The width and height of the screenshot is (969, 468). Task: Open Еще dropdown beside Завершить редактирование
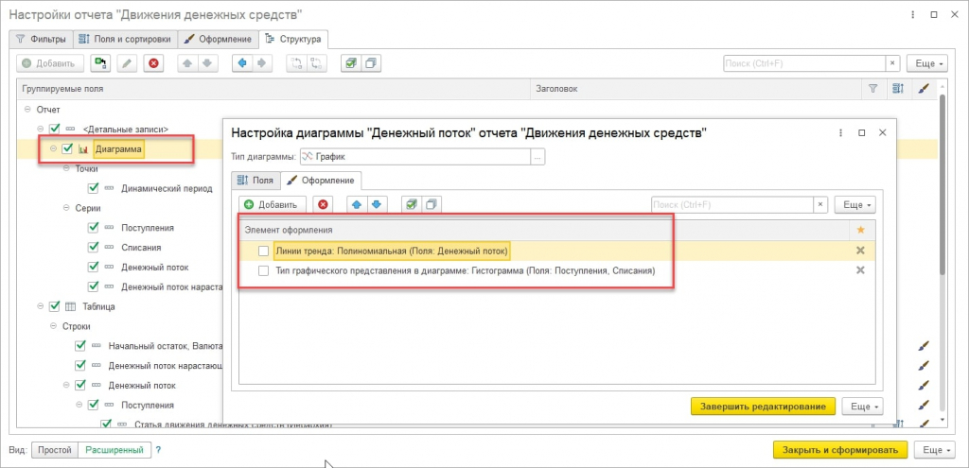(x=863, y=407)
